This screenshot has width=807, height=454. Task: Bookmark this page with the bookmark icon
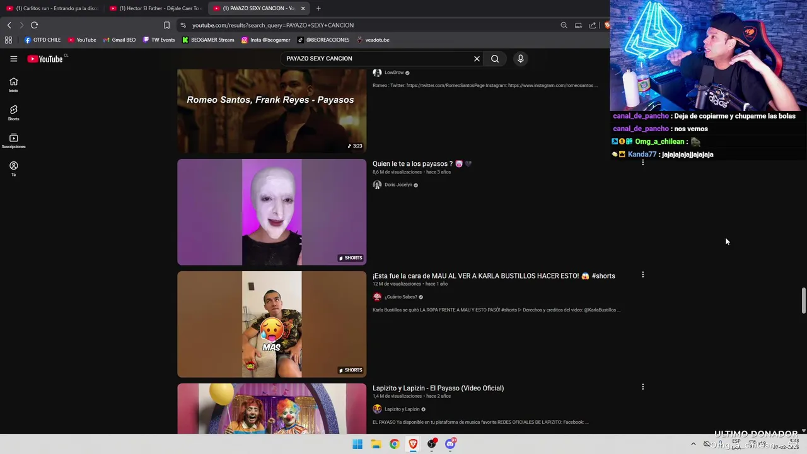[166, 25]
